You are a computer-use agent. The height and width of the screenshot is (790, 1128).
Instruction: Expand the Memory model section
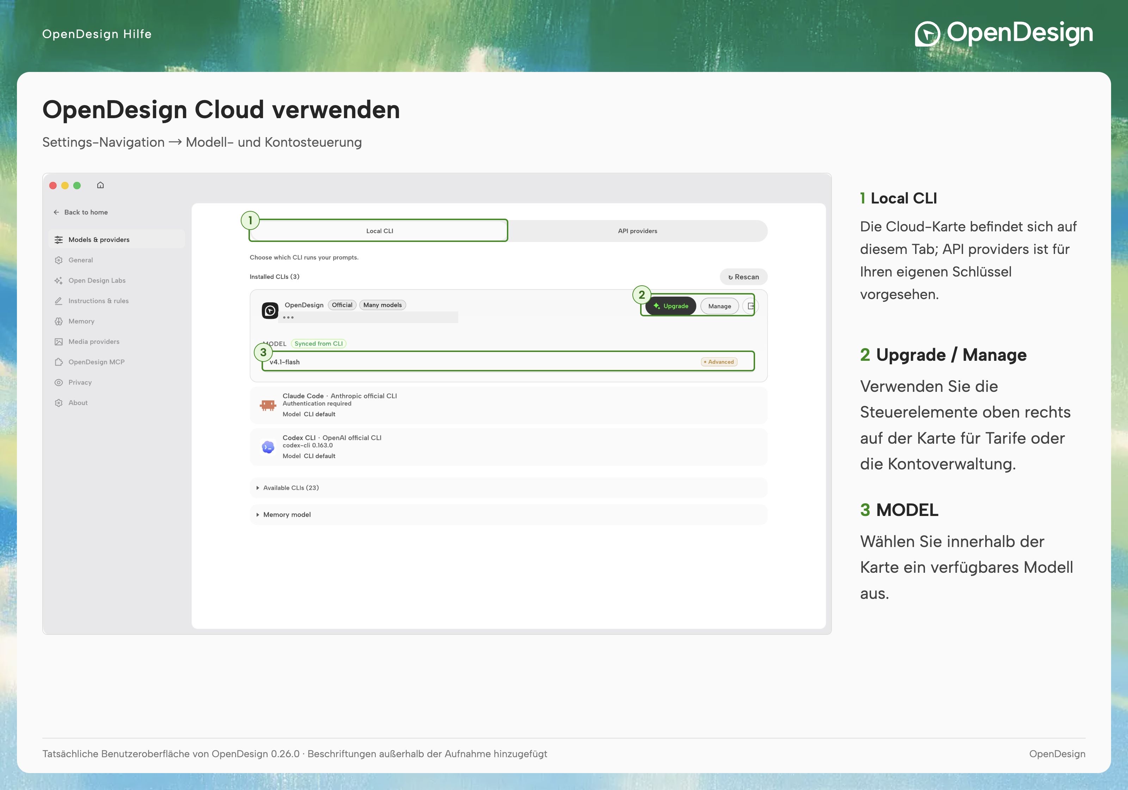(509, 515)
